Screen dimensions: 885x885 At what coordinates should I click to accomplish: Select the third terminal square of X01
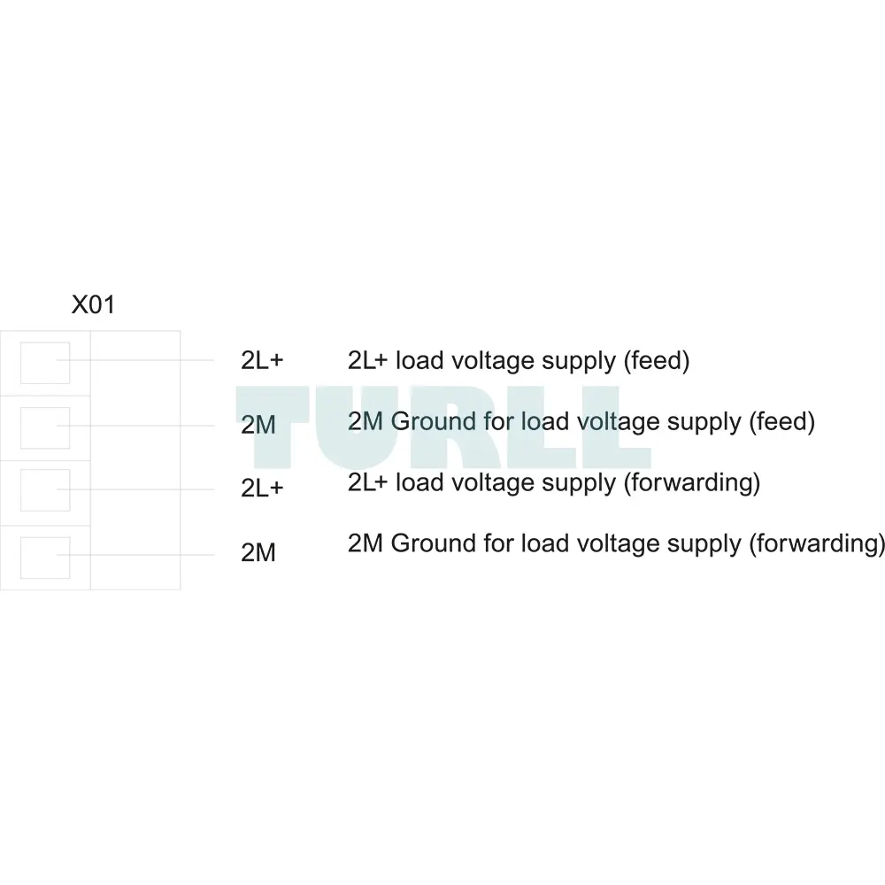click(x=45, y=490)
